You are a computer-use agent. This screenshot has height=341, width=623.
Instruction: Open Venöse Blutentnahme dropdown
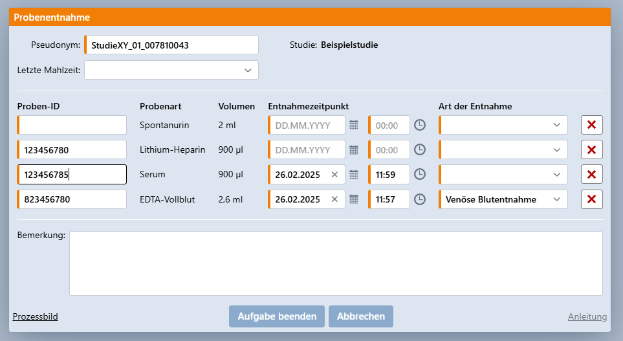point(557,199)
